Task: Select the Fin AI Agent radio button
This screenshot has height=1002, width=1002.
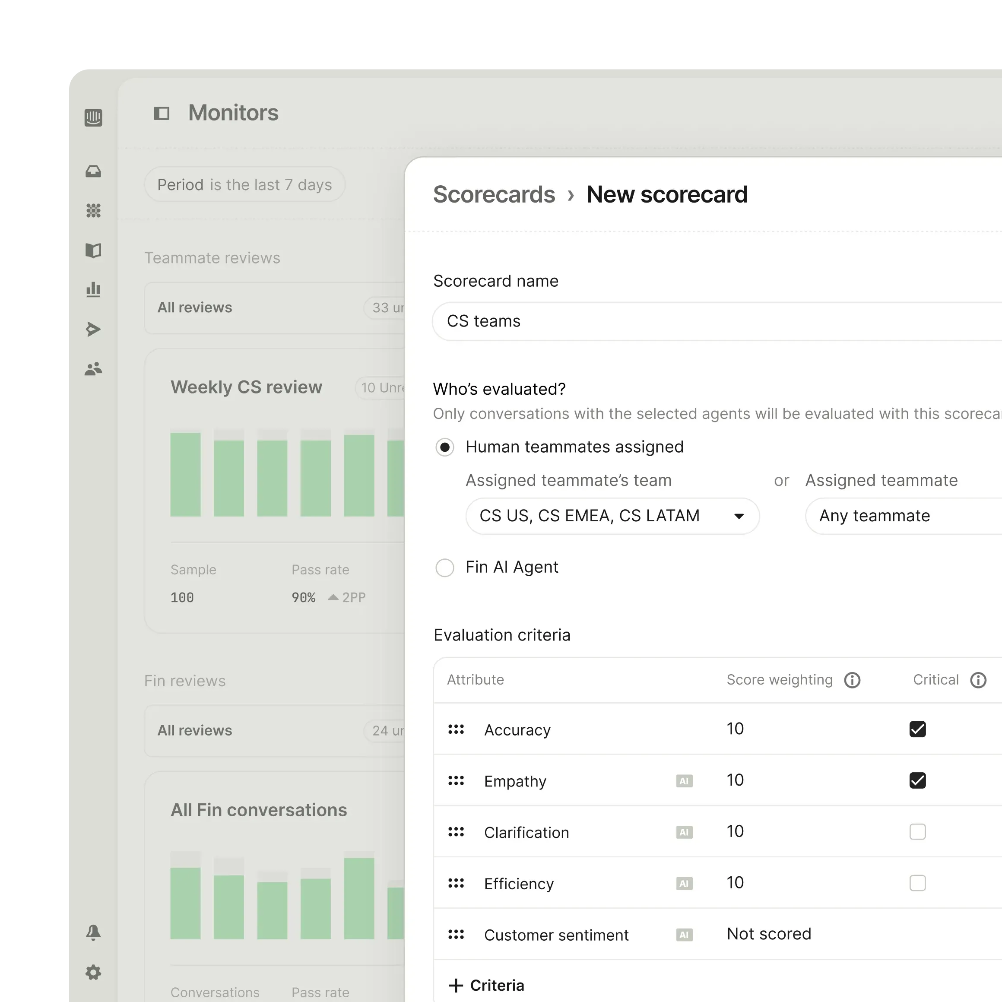Action: [x=444, y=568]
